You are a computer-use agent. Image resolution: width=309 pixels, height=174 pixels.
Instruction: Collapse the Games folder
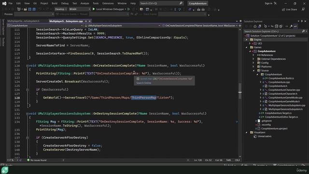pos(246,47)
